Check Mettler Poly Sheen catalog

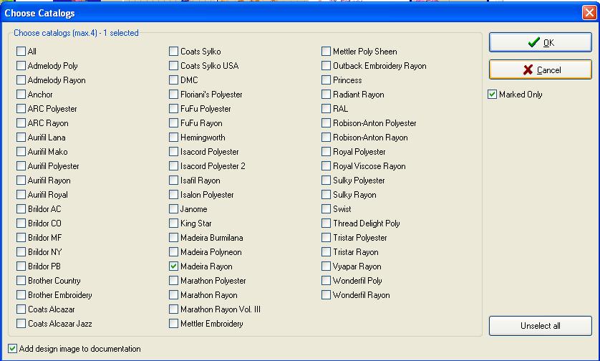click(x=326, y=52)
